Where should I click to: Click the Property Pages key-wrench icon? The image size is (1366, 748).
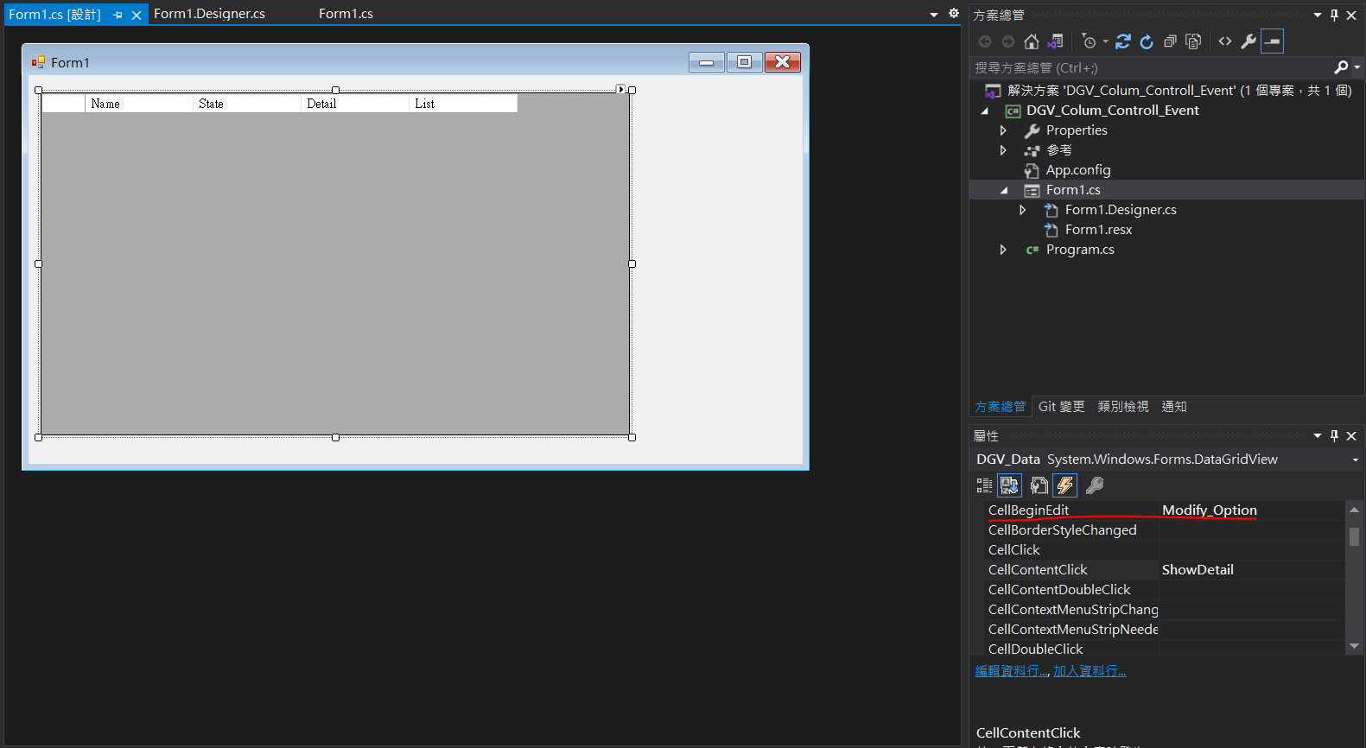click(1095, 485)
